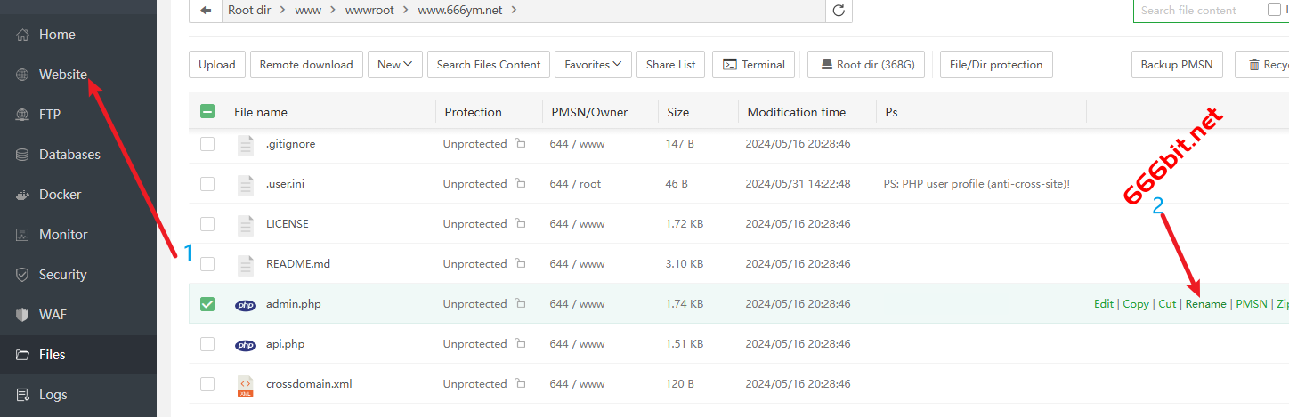The height and width of the screenshot is (417, 1289).
Task: Expand the New dropdown menu
Action: coord(394,65)
